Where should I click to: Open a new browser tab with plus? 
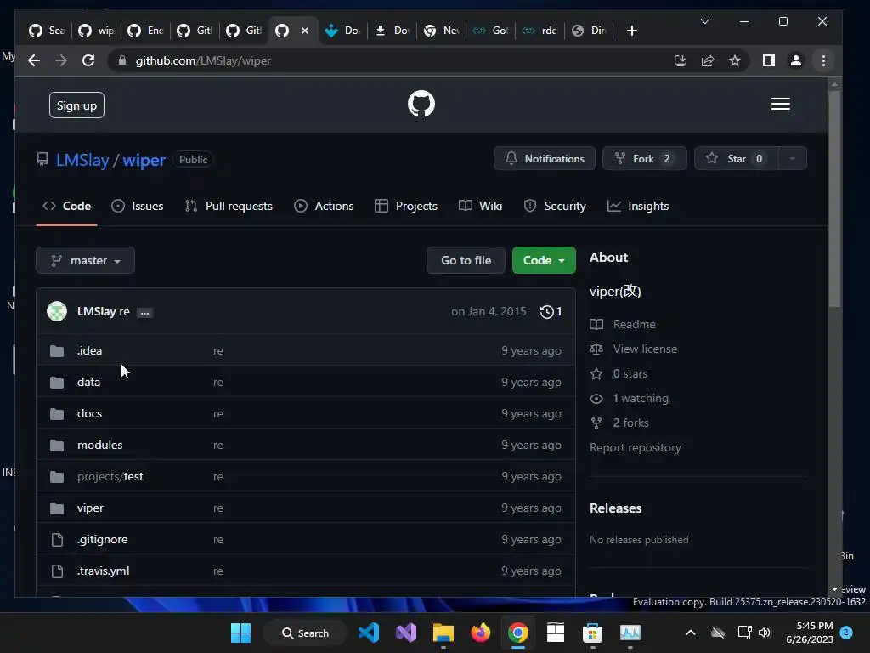631,31
